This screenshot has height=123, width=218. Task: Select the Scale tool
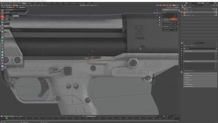(2, 23)
